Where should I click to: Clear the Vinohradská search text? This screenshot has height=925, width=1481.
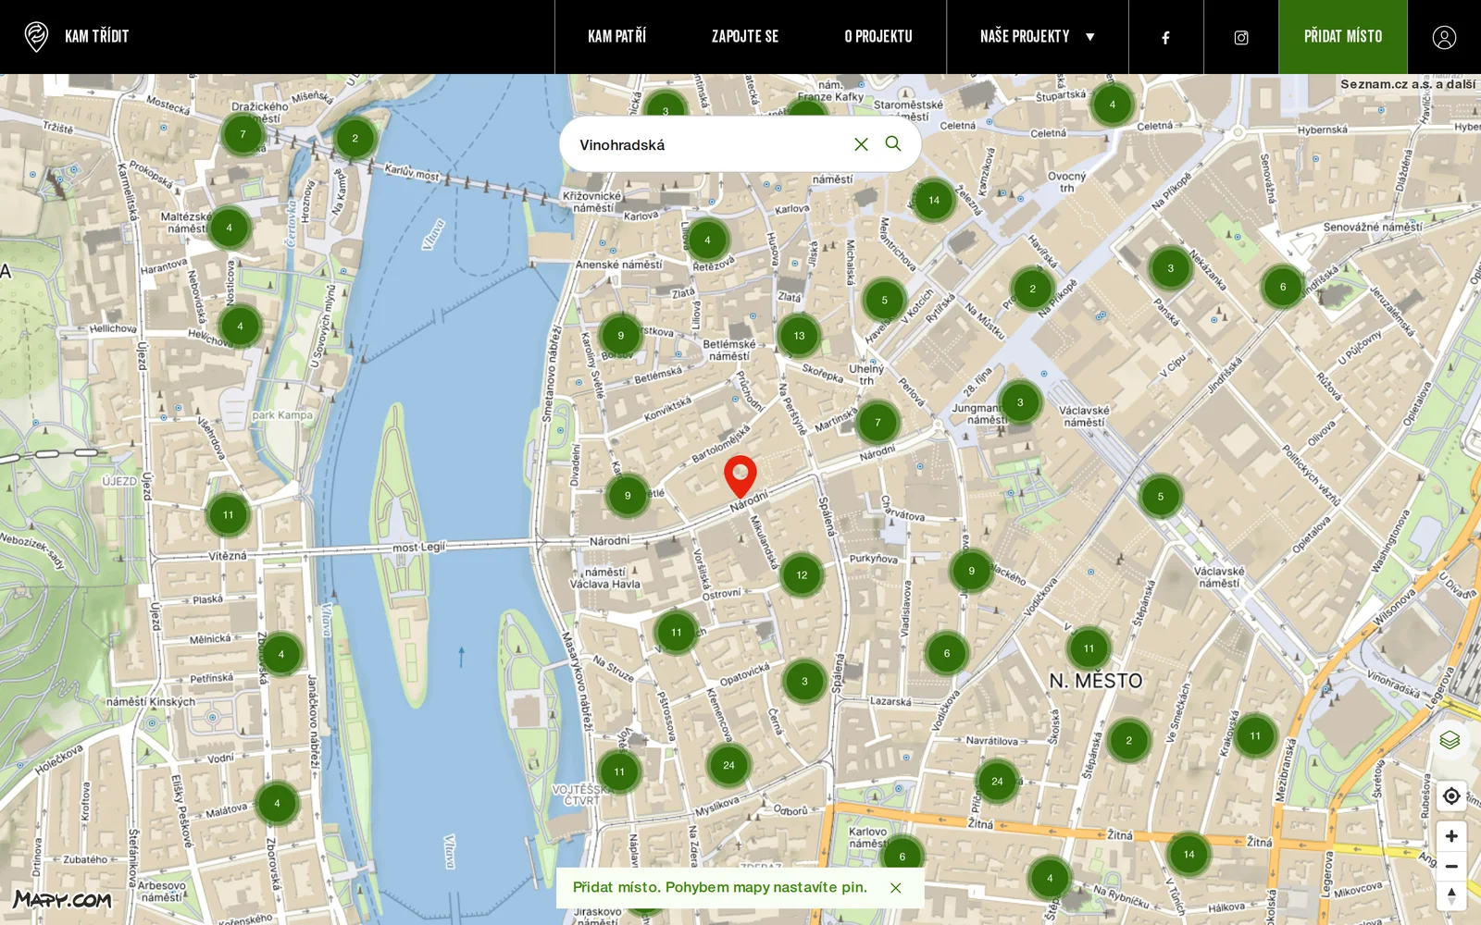[861, 144]
